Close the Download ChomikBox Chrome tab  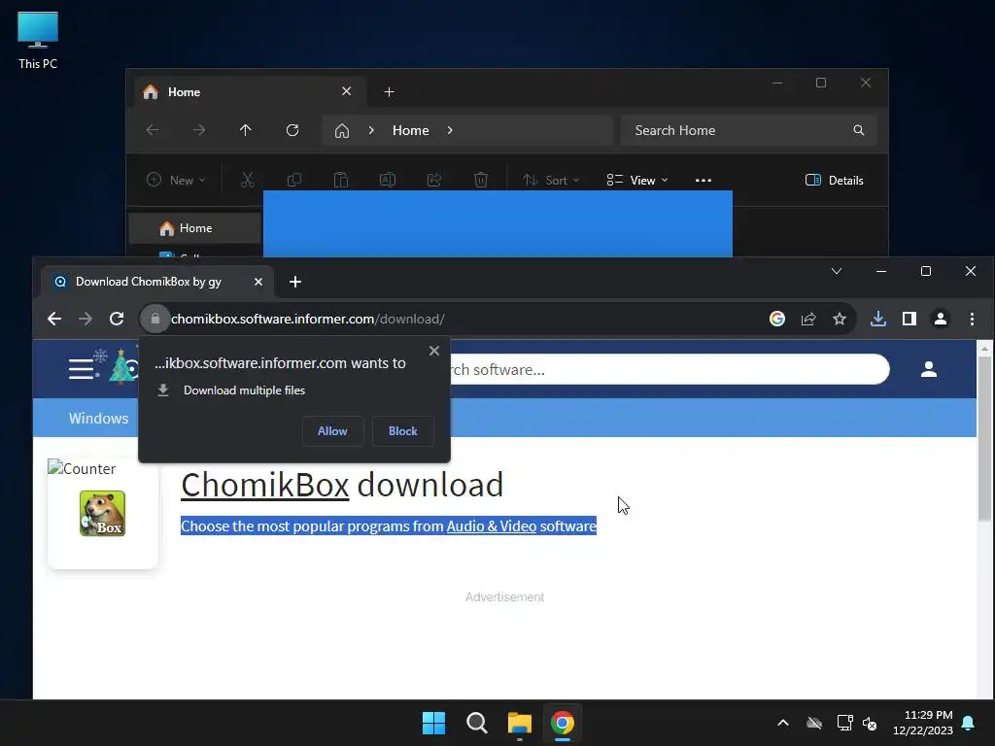point(258,282)
